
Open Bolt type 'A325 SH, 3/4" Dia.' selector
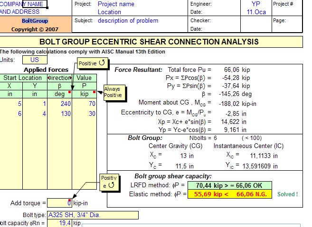pyautogui.click(x=93, y=215)
